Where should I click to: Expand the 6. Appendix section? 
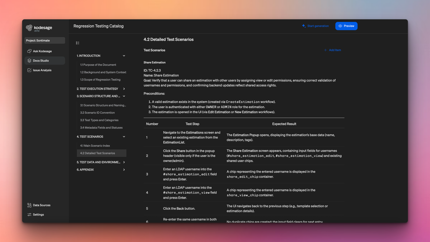coord(124,170)
